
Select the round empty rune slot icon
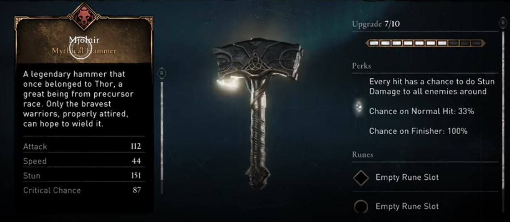pos(361,207)
